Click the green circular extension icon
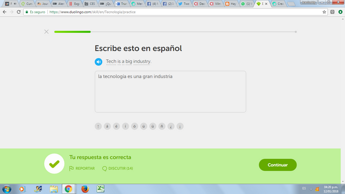The width and height of the screenshot is (345, 194). [340, 12]
